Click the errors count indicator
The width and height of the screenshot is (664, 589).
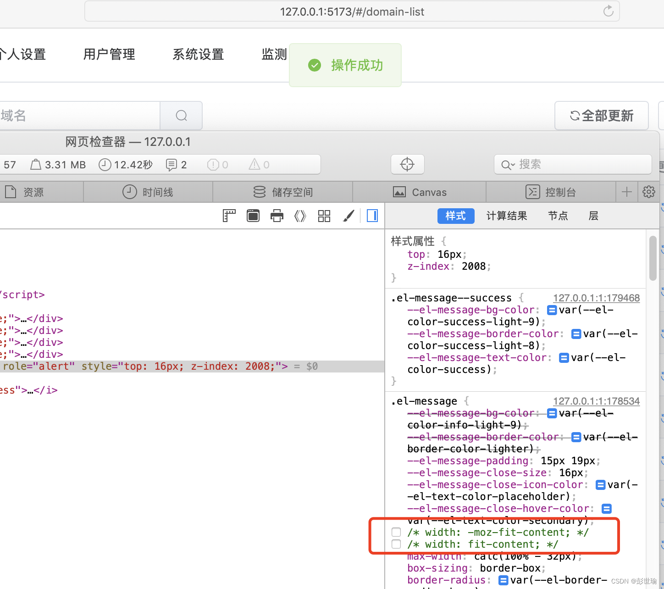click(x=217, y=165)
